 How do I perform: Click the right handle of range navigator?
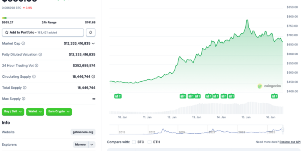283,129
